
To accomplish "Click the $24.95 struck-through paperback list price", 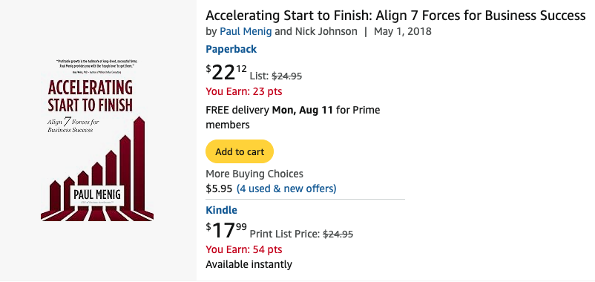I will [x=287, y=76].
